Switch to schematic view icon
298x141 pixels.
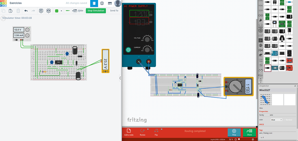pyautogui.click(x=102, y=3)
